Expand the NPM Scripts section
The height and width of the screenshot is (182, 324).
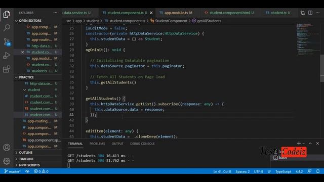pyautogui.click(x=29, y=165)
